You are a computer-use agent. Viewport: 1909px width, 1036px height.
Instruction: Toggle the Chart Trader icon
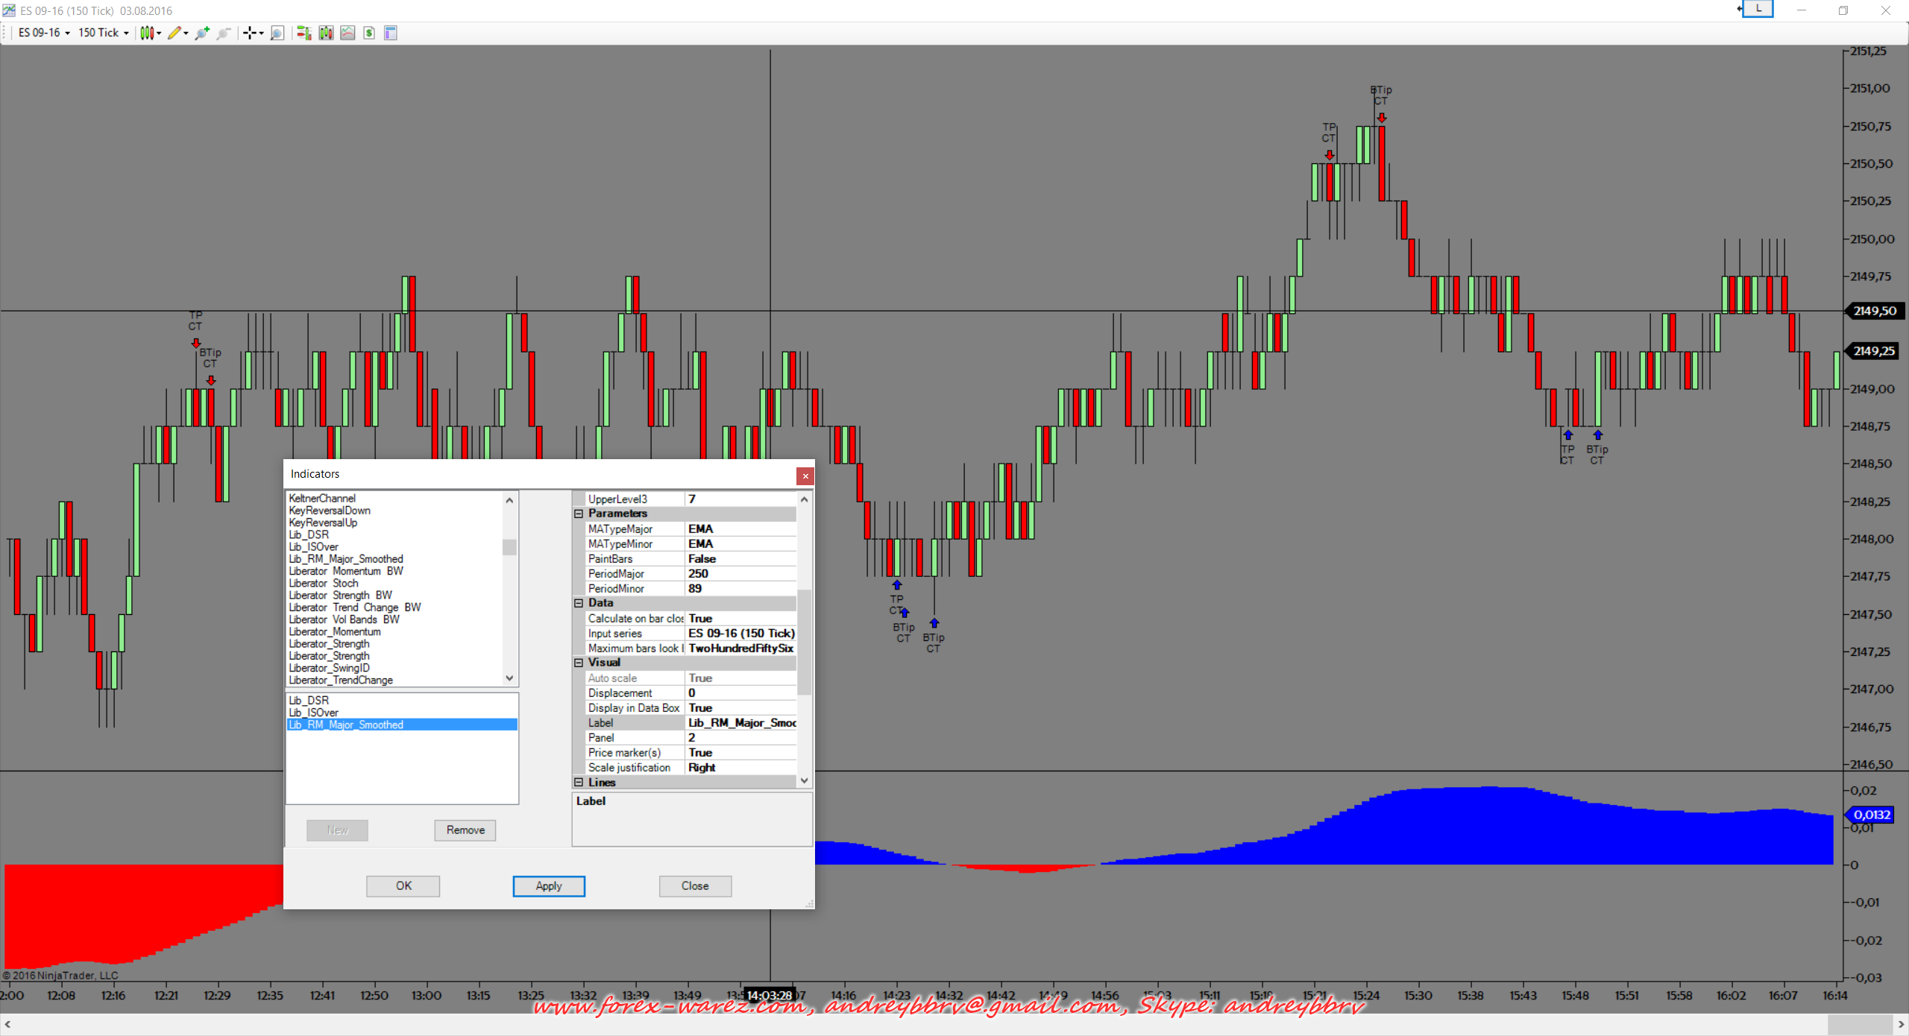[x=304, y=33]
